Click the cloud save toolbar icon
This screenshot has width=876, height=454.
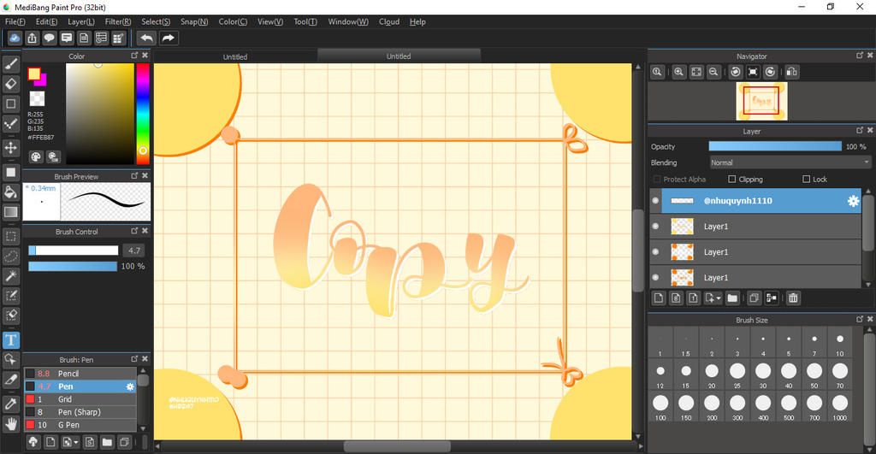(x=15, y=38)
